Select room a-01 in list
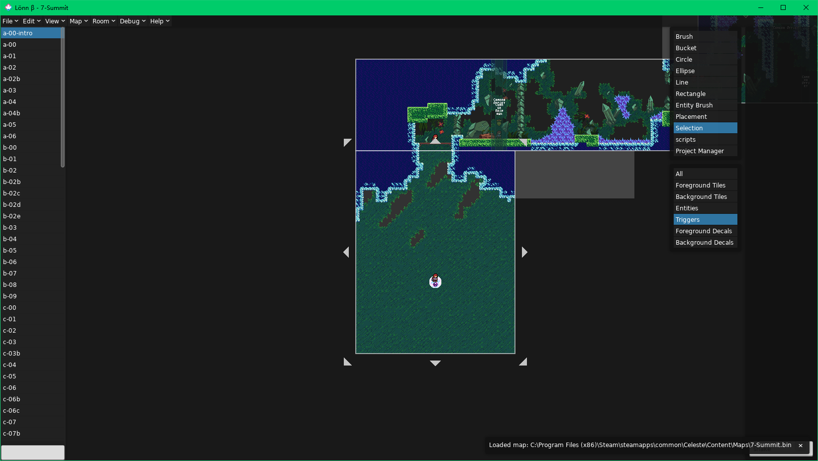 (x=30, y=56)
